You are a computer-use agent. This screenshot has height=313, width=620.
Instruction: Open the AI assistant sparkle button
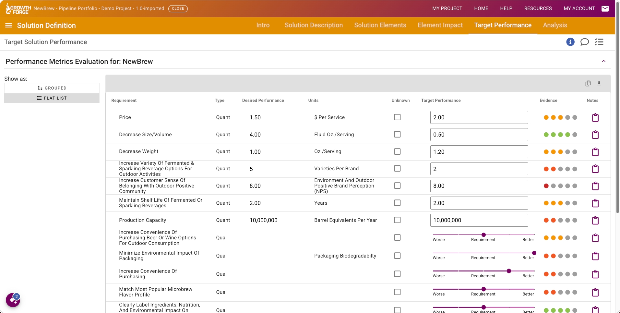pos(13,300)
